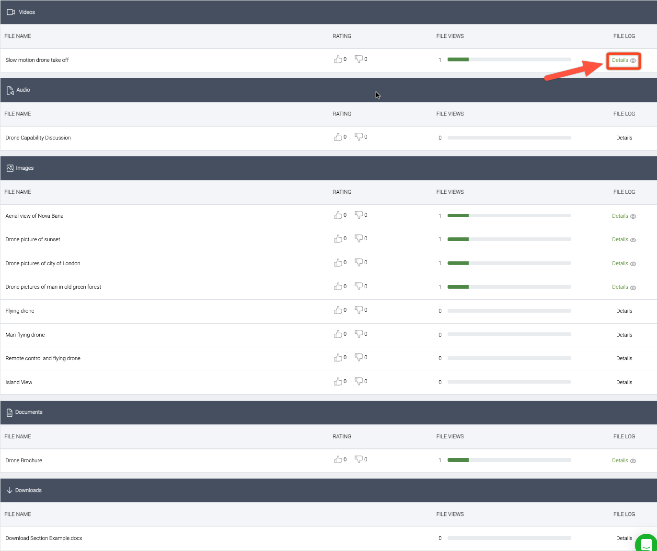This screenshot has width=657, height=551.
Task: Thumbs down the Island View image
Action: point(358,381)
